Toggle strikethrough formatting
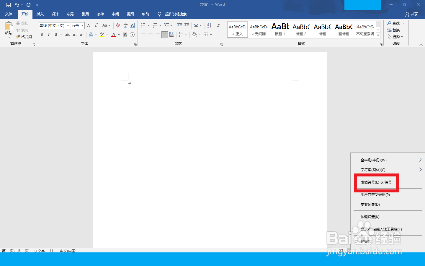425x266 pixels. 68,35
